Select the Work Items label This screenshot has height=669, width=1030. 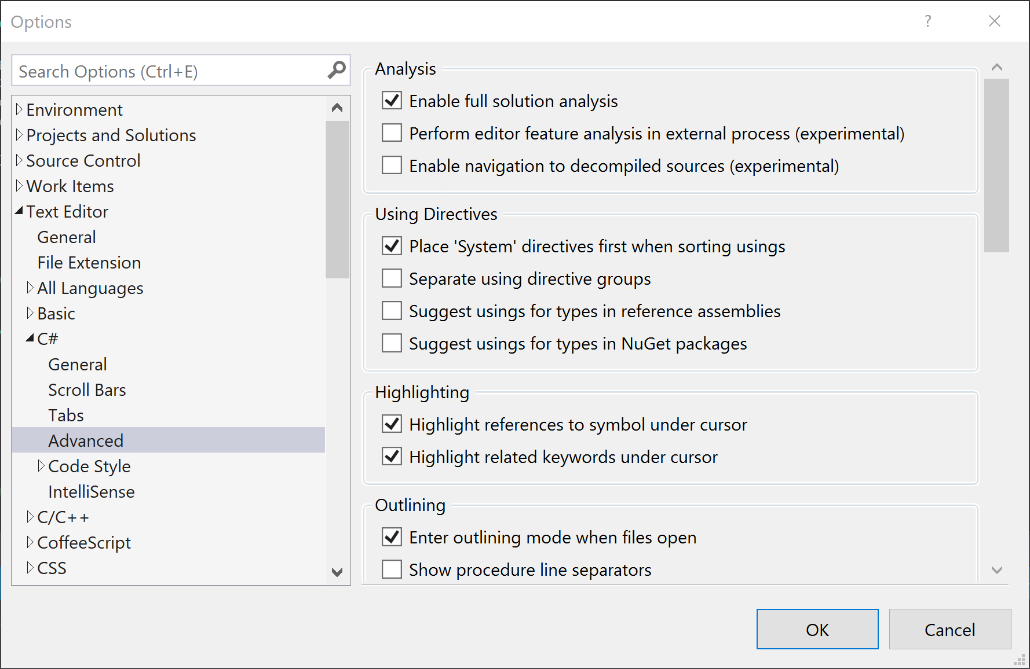[x=70, y=186]
